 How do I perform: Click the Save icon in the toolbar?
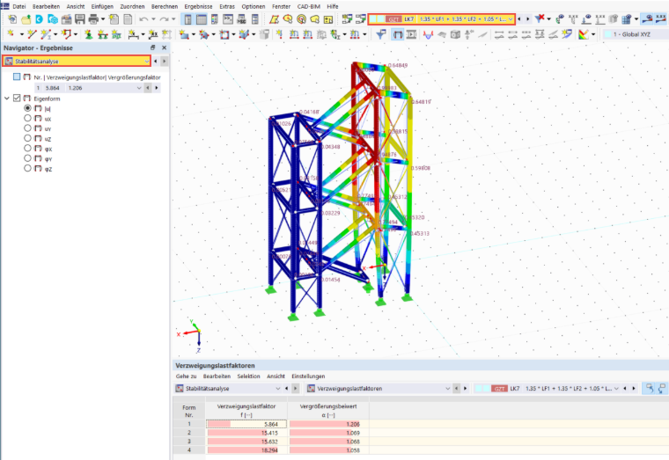80,19
